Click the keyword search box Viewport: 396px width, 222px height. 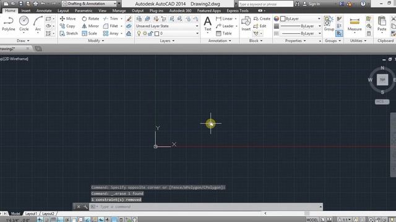click(265, 4)
